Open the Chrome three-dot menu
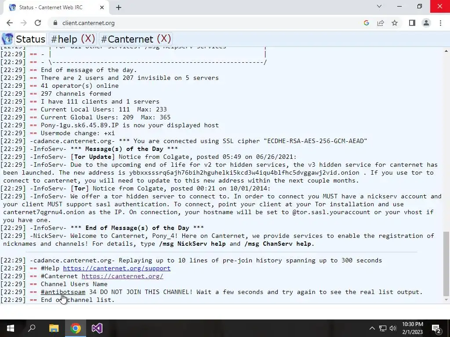450x337 pixels. (x=440, y=23)
